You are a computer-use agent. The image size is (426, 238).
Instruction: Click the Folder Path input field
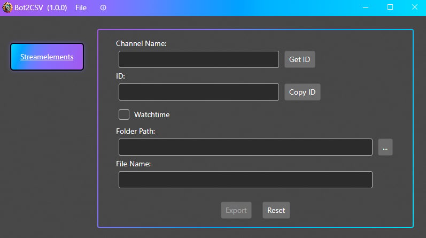pos(245,147)
